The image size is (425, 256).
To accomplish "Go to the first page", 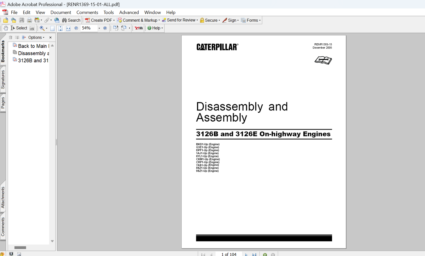I will [x=203, y=255].
